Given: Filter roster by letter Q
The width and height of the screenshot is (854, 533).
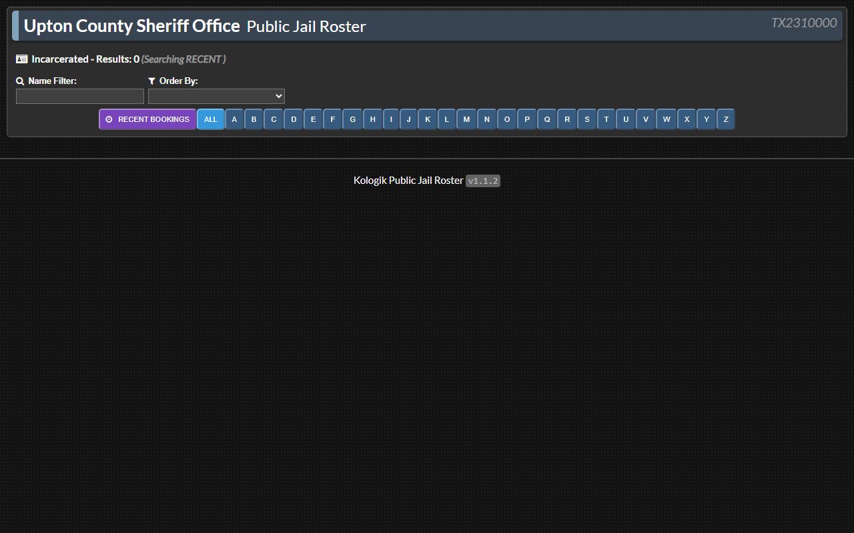Looking at the screenshot, I should click(547, 119).
